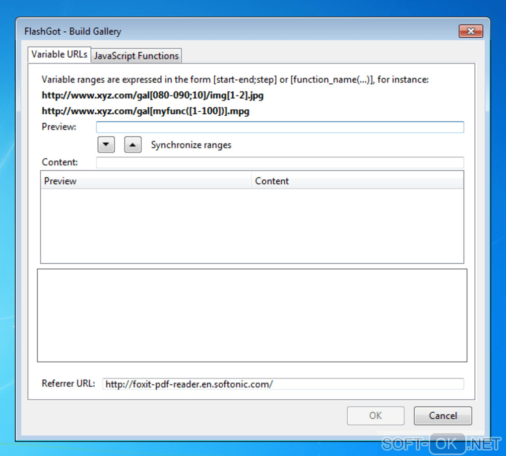Click the 'Variable ranges are expressed' description text

tap(235, 79)
